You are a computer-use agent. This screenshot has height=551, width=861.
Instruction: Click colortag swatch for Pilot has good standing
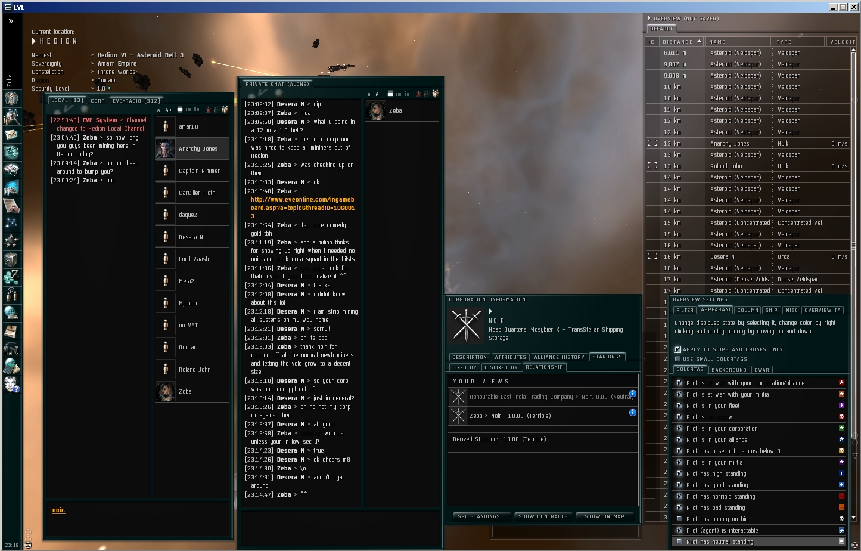point(841,485)
